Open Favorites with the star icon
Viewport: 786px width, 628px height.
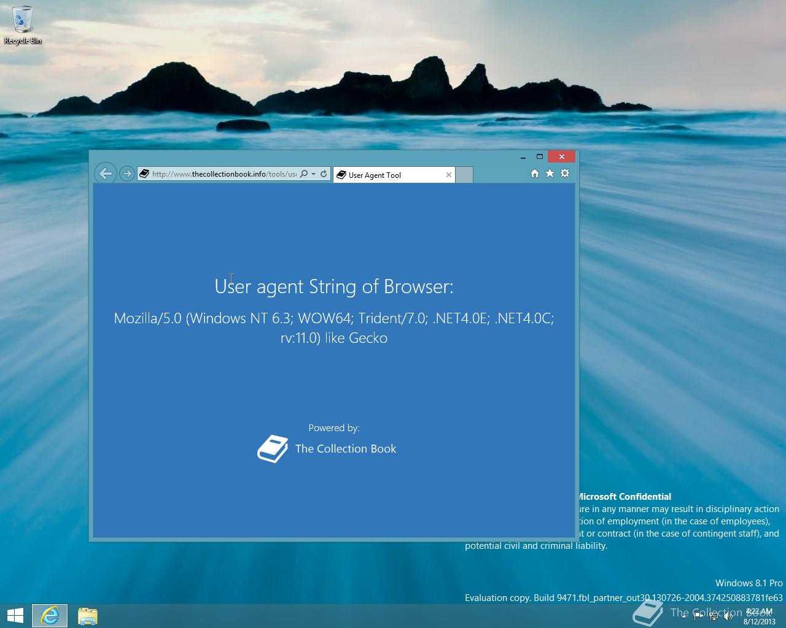coord(550,174)
